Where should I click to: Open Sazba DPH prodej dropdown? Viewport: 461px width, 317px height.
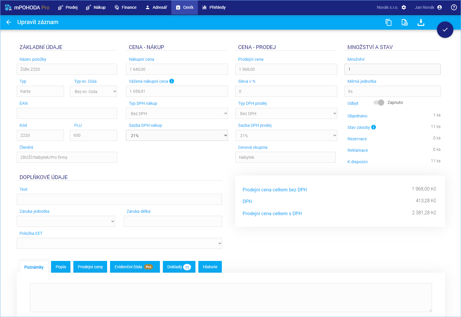coord(286,135)
